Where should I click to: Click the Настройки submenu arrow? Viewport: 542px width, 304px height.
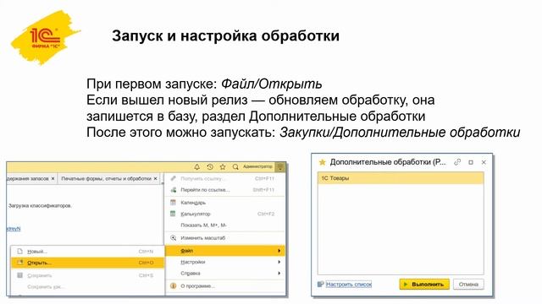(279, 262)
